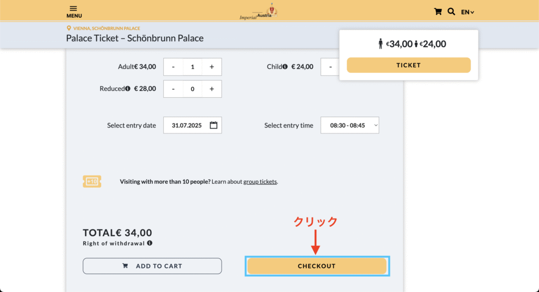Viewport: 539px width, 292px height.
Task: Open the hamburger MENU icon
Action: point(74,12)
